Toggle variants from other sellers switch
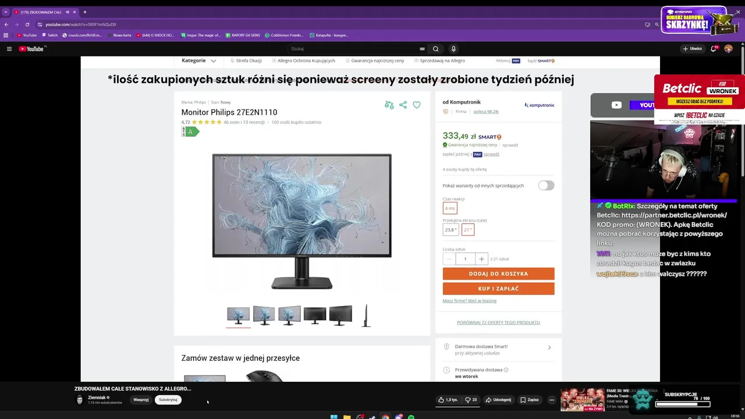 (x=546, y=185)
